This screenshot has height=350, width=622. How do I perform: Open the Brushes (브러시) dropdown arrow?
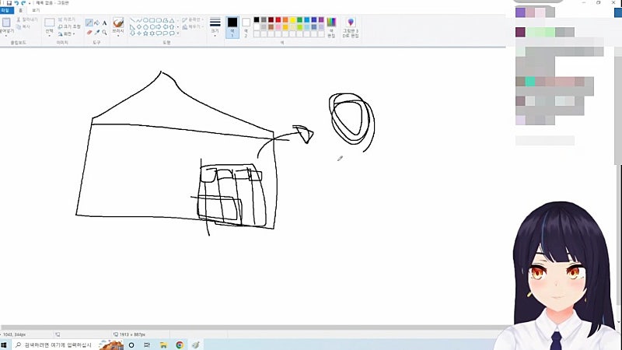(x=118, y=36)
